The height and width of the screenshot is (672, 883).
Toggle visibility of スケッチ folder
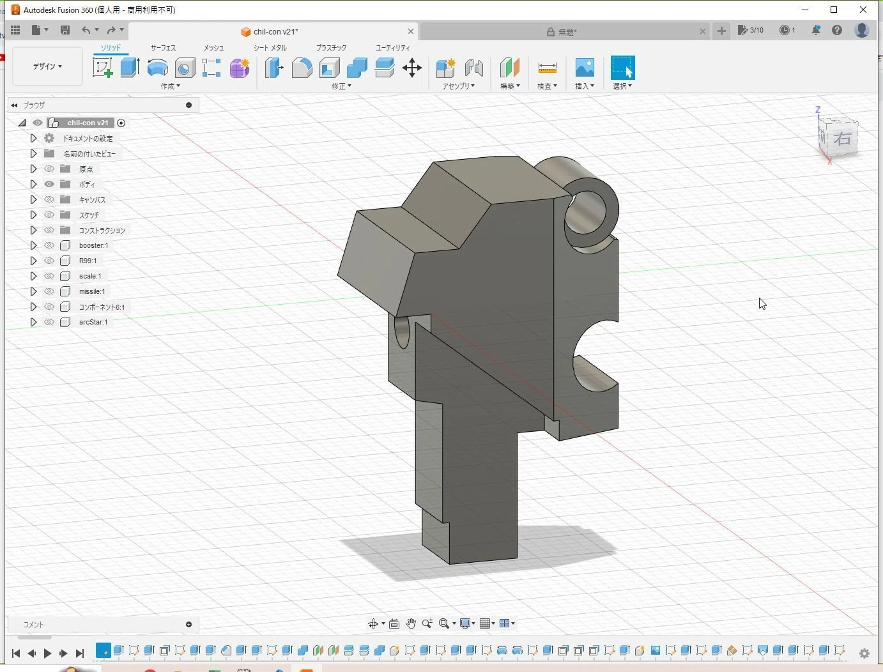click(49, 215)
